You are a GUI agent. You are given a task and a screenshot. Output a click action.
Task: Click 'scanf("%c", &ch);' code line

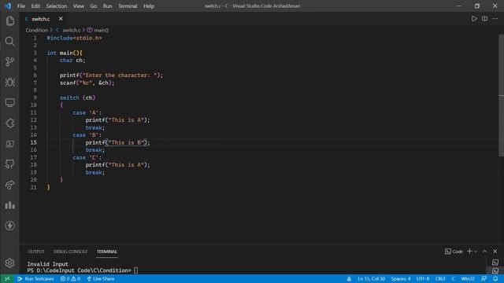[87, 83]
